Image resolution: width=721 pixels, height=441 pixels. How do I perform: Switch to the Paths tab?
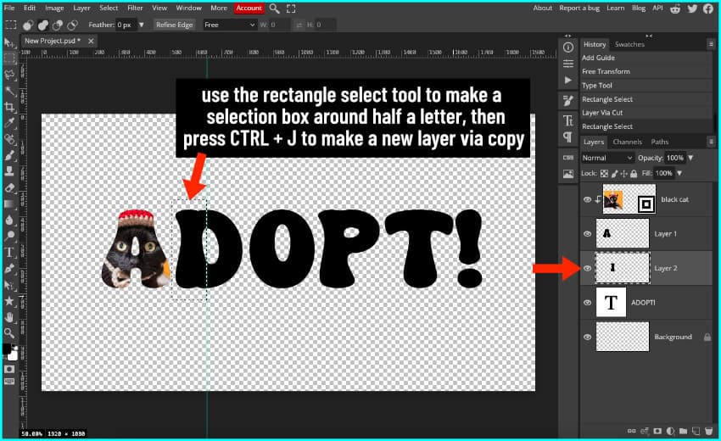coord(659,142)
